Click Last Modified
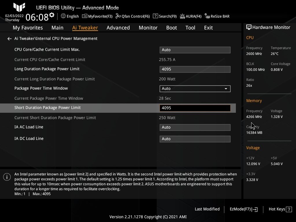 tap(207, 209)
